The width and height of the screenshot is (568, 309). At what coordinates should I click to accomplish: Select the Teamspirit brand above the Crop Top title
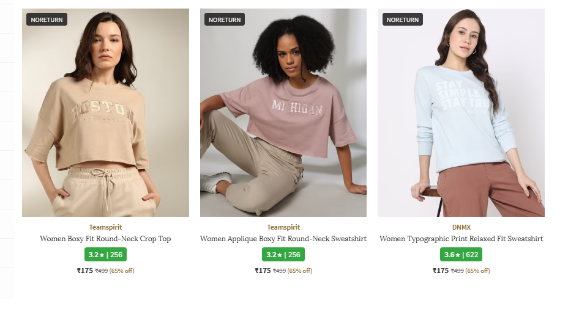coord(105,227)
